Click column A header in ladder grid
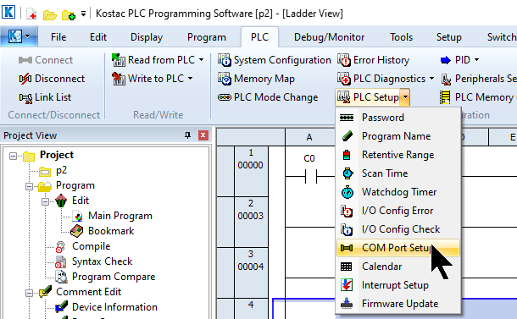Image resolution: width=517 pixels, height=319 pixels. tap(309, 137)
